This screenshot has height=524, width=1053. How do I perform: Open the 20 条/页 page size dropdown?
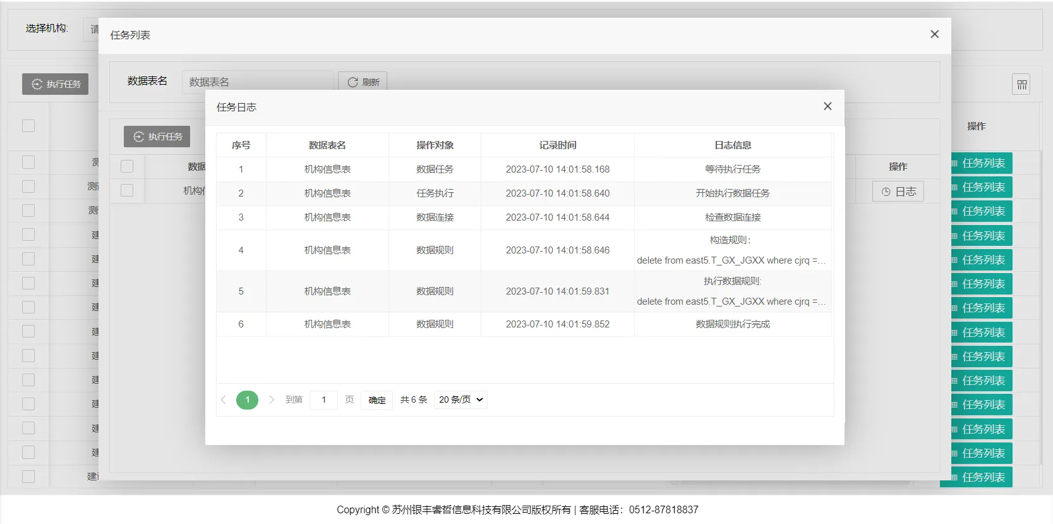[460, 399]
